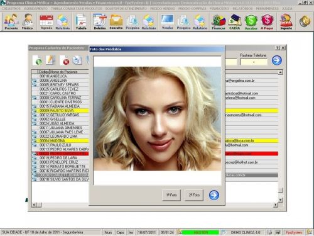Open the Paciente toolbar icon
This screenshot has width=314, height=236.
pyautogui.click(x=11, y=21)
